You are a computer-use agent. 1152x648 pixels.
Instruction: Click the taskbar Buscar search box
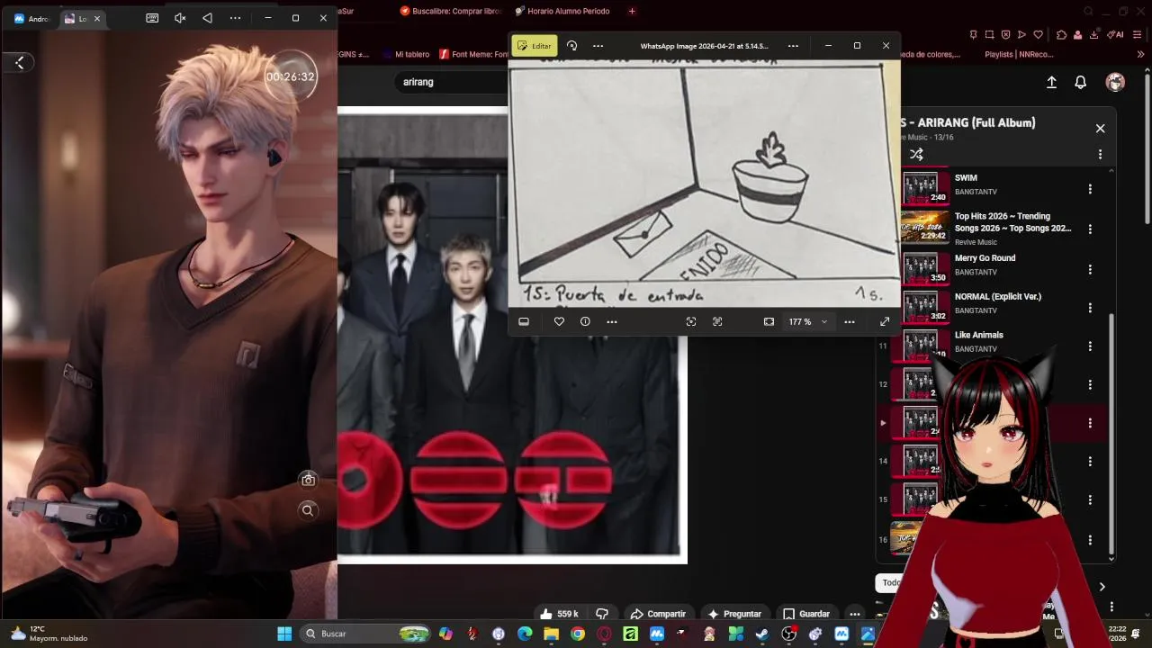pyautogui.click(x=364, y=634)
